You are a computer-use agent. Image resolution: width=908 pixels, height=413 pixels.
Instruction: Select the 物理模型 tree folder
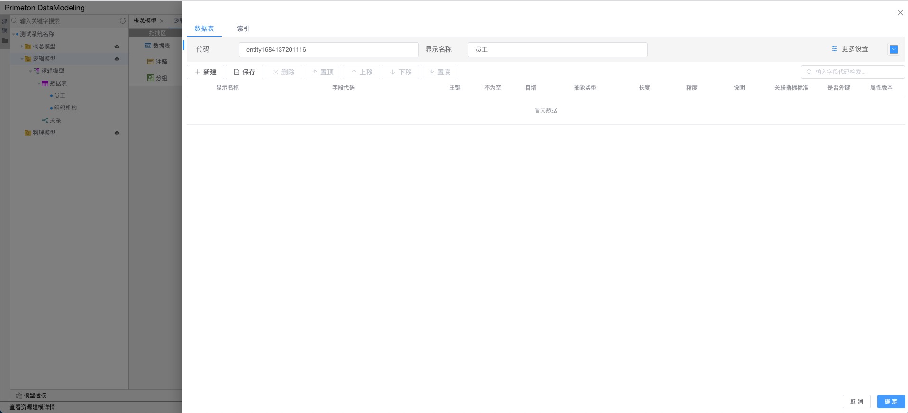coord(44,133)
